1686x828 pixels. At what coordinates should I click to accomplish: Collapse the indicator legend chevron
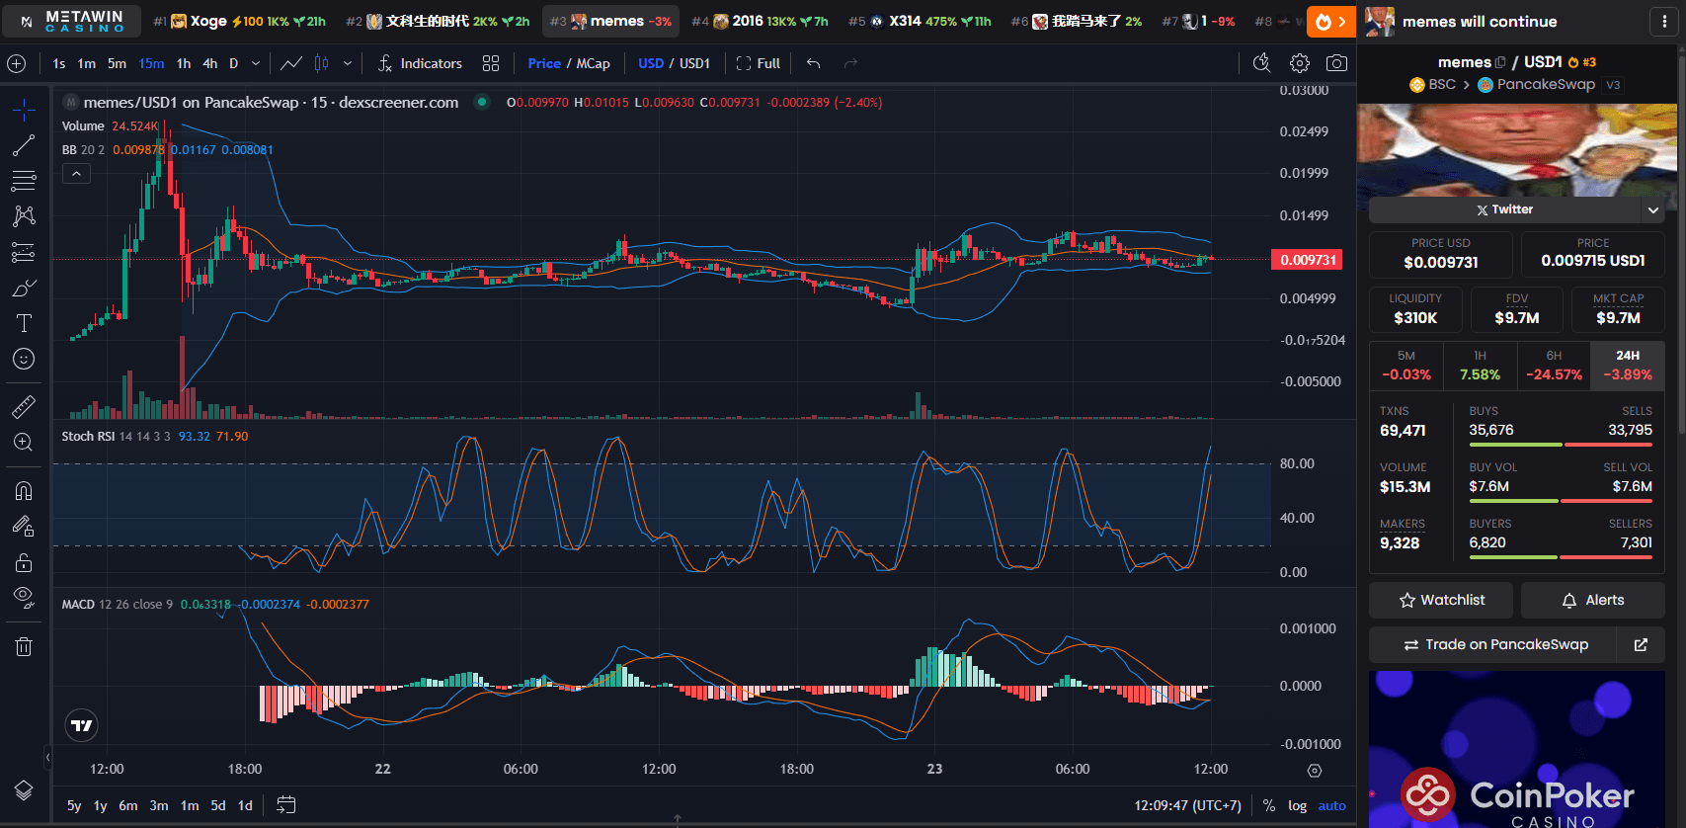tap(76, 174)
